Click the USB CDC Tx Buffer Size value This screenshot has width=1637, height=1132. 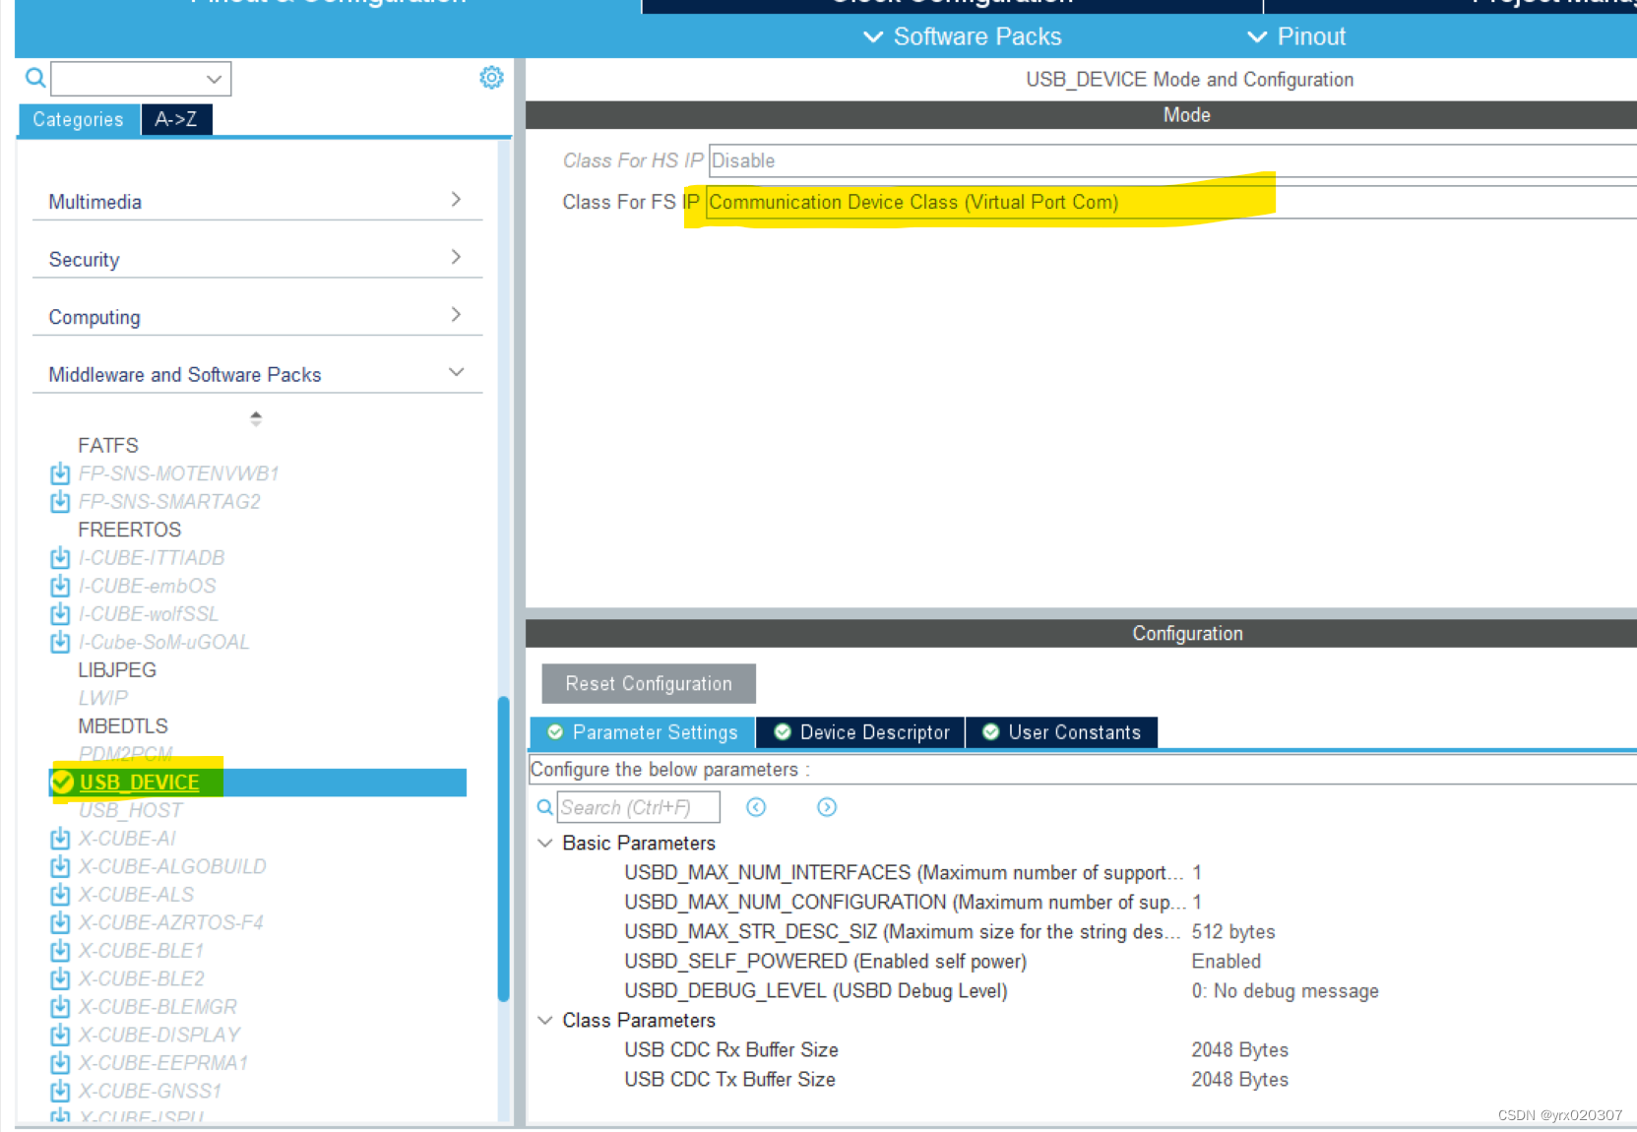[1240, 1080]
